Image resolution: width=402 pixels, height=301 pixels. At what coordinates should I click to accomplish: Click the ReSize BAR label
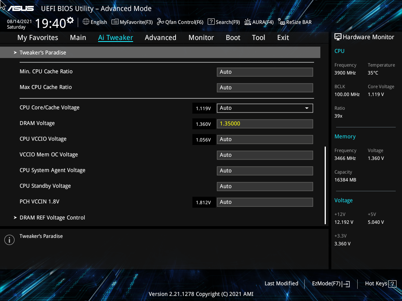pyautogui.click(x=299, y=22)
